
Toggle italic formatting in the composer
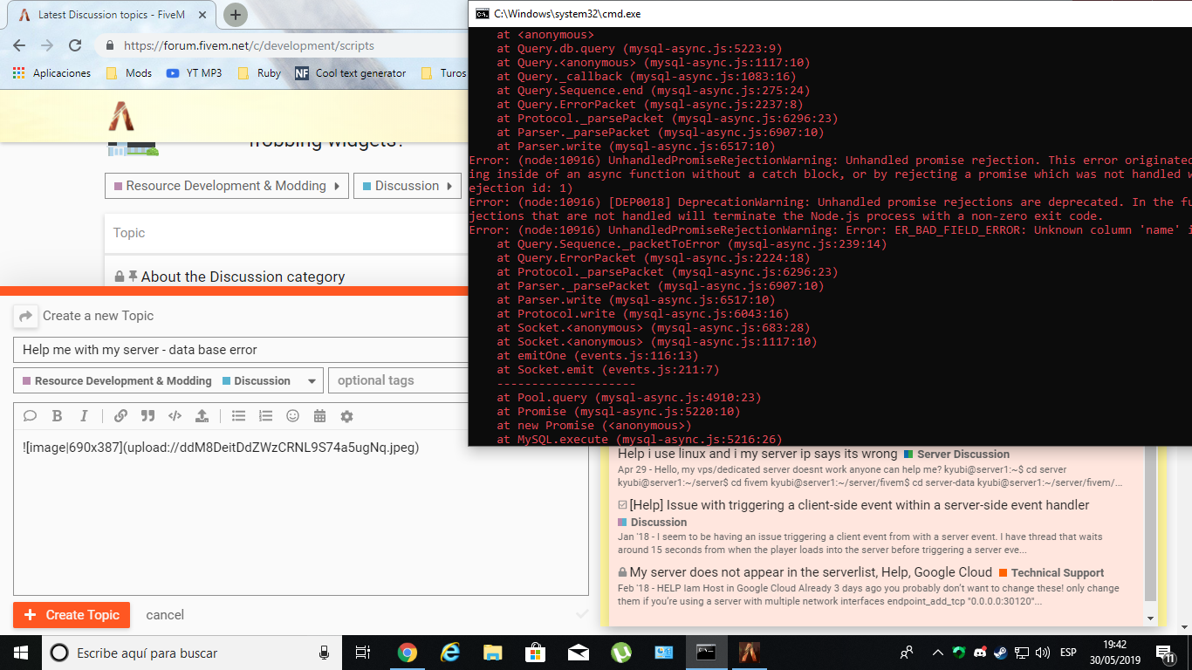(84, 416)
